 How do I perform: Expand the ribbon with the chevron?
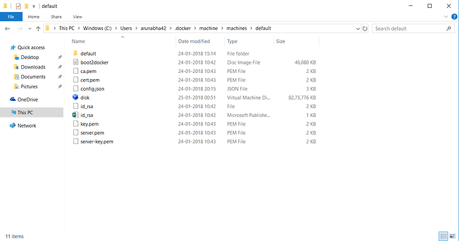pyautogui.click(x=446, y=17)
